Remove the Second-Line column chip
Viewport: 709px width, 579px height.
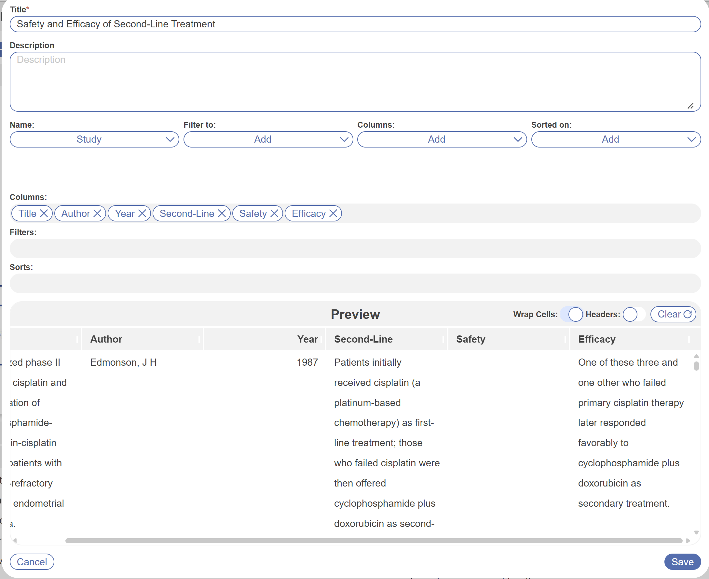point(222,213)
